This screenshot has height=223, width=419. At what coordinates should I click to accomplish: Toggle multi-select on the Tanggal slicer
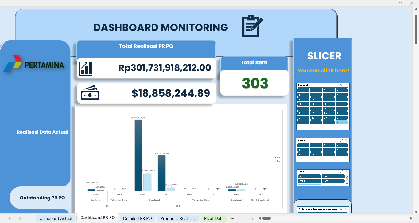tap(342, 85)
